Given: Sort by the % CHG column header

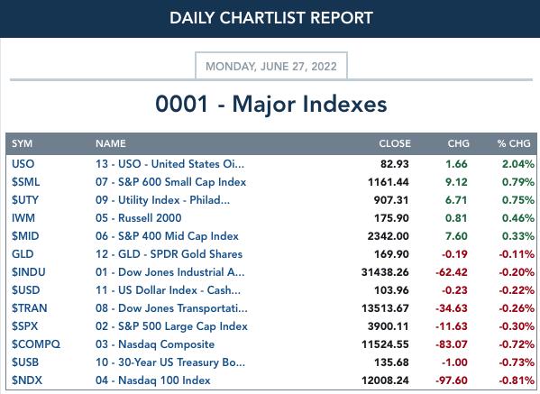Looking at the screenshot, I should [x=514, y=143].
